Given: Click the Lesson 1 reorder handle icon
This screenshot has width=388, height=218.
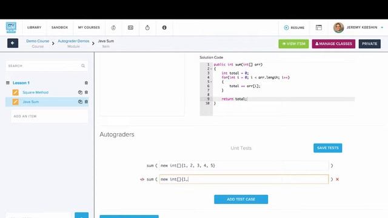Looking at the screenshot, I should [x=8, y=83].
